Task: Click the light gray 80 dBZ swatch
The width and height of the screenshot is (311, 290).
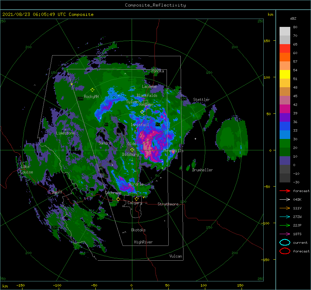Action: 285,31
